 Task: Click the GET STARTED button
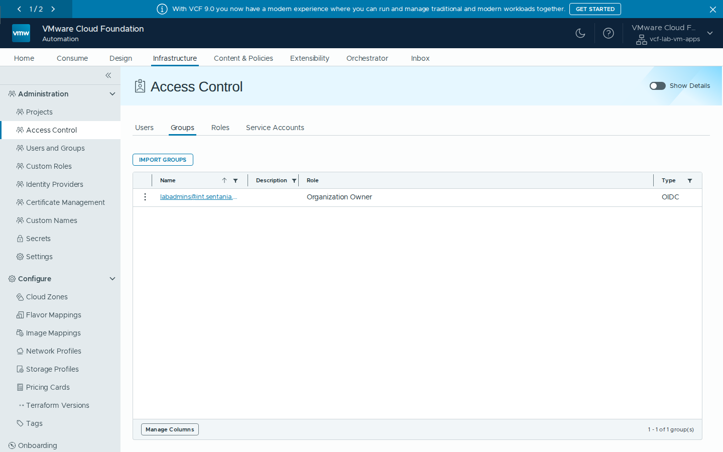tap(595, 9)
